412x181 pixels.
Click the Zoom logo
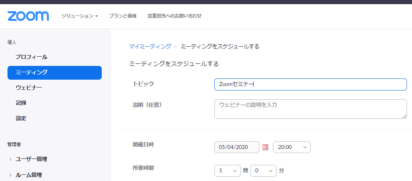click(x=28, y=16)
